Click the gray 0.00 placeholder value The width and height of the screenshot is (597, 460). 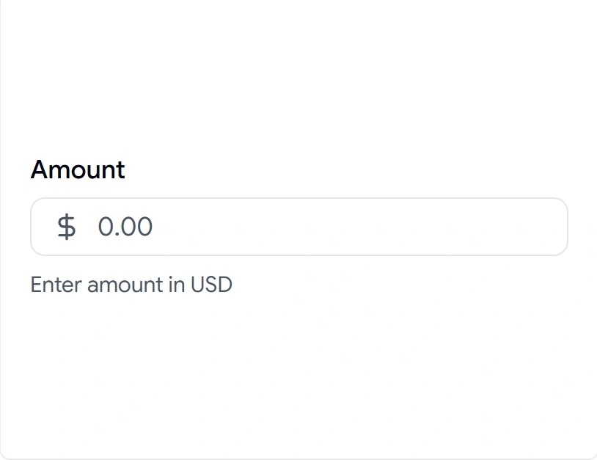(x=125, y=227)
